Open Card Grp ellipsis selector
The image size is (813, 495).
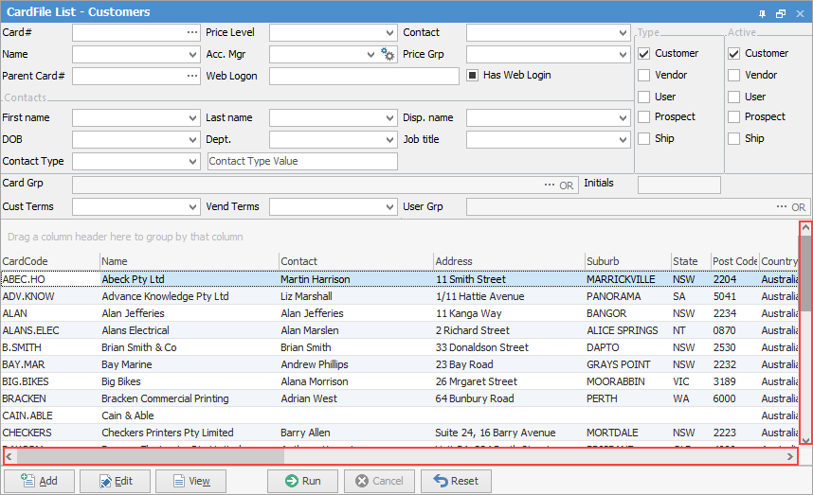pyautogui.click(x=550, y=185)
